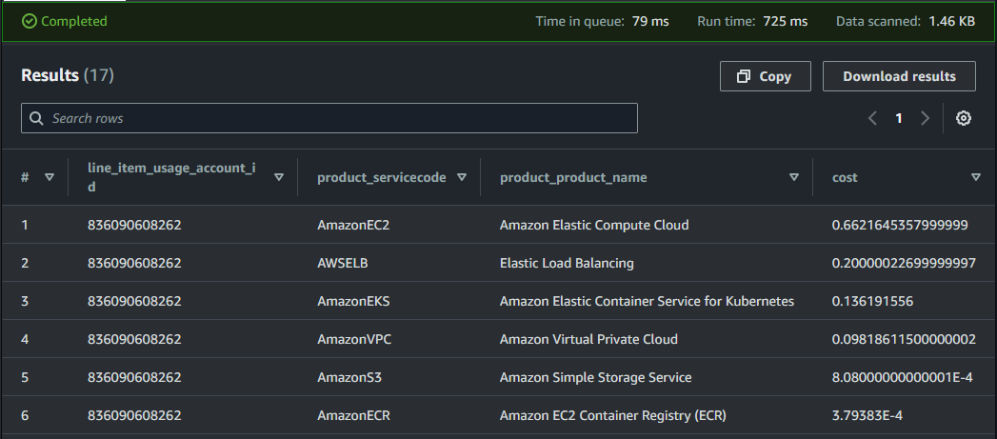The width and height of the screenshot is (997, 439).
Task: Select cost value 0.6621645357999999
Action: (900, 225)
